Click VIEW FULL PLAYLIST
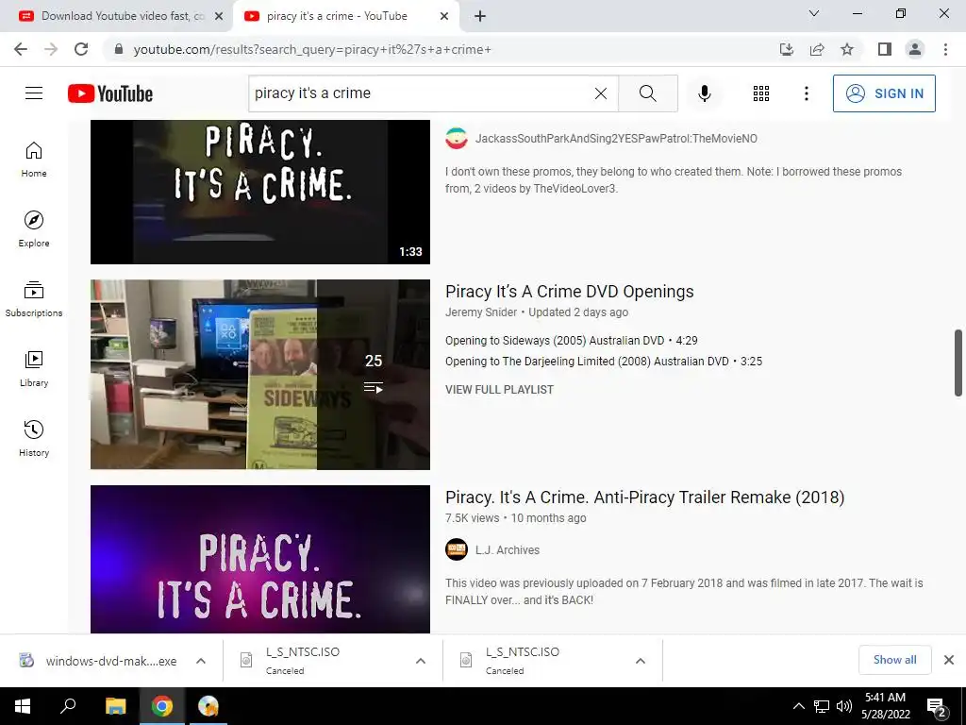Screen dimensions: 966x725 [500, 390]
